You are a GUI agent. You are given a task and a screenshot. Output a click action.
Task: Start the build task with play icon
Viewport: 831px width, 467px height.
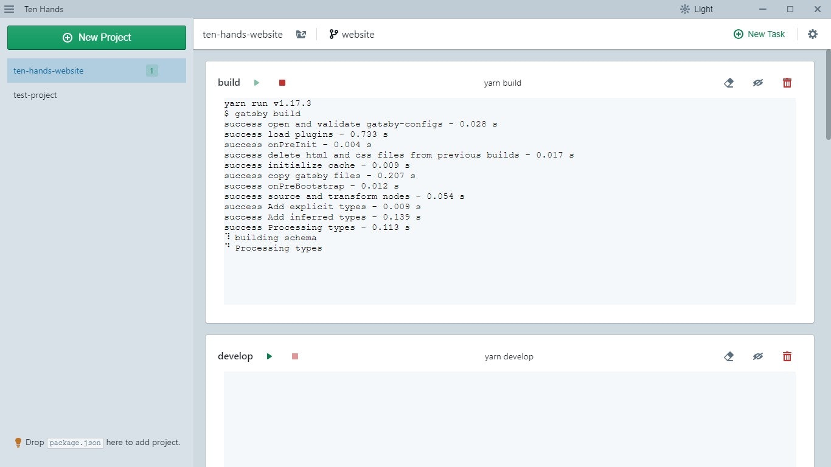pos(257,83)
